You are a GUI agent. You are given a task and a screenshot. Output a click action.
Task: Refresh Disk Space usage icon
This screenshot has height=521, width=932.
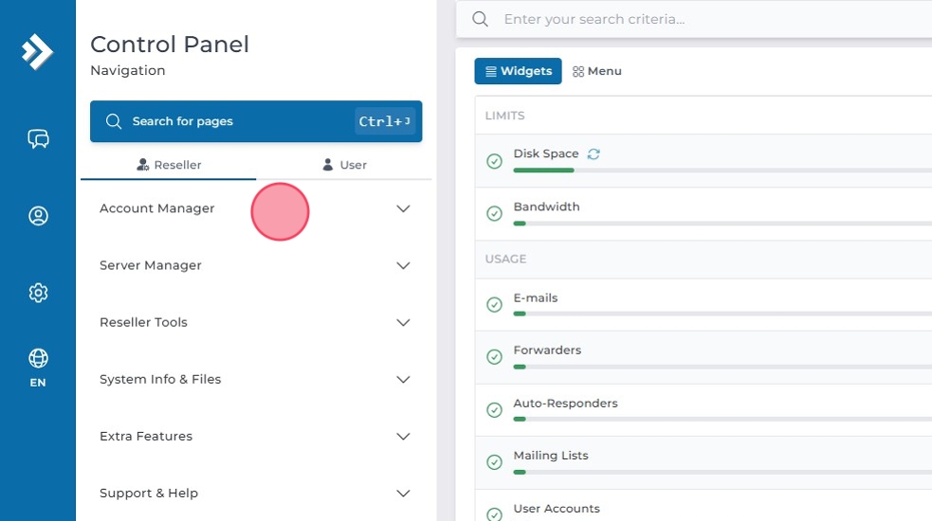point(594,153)
